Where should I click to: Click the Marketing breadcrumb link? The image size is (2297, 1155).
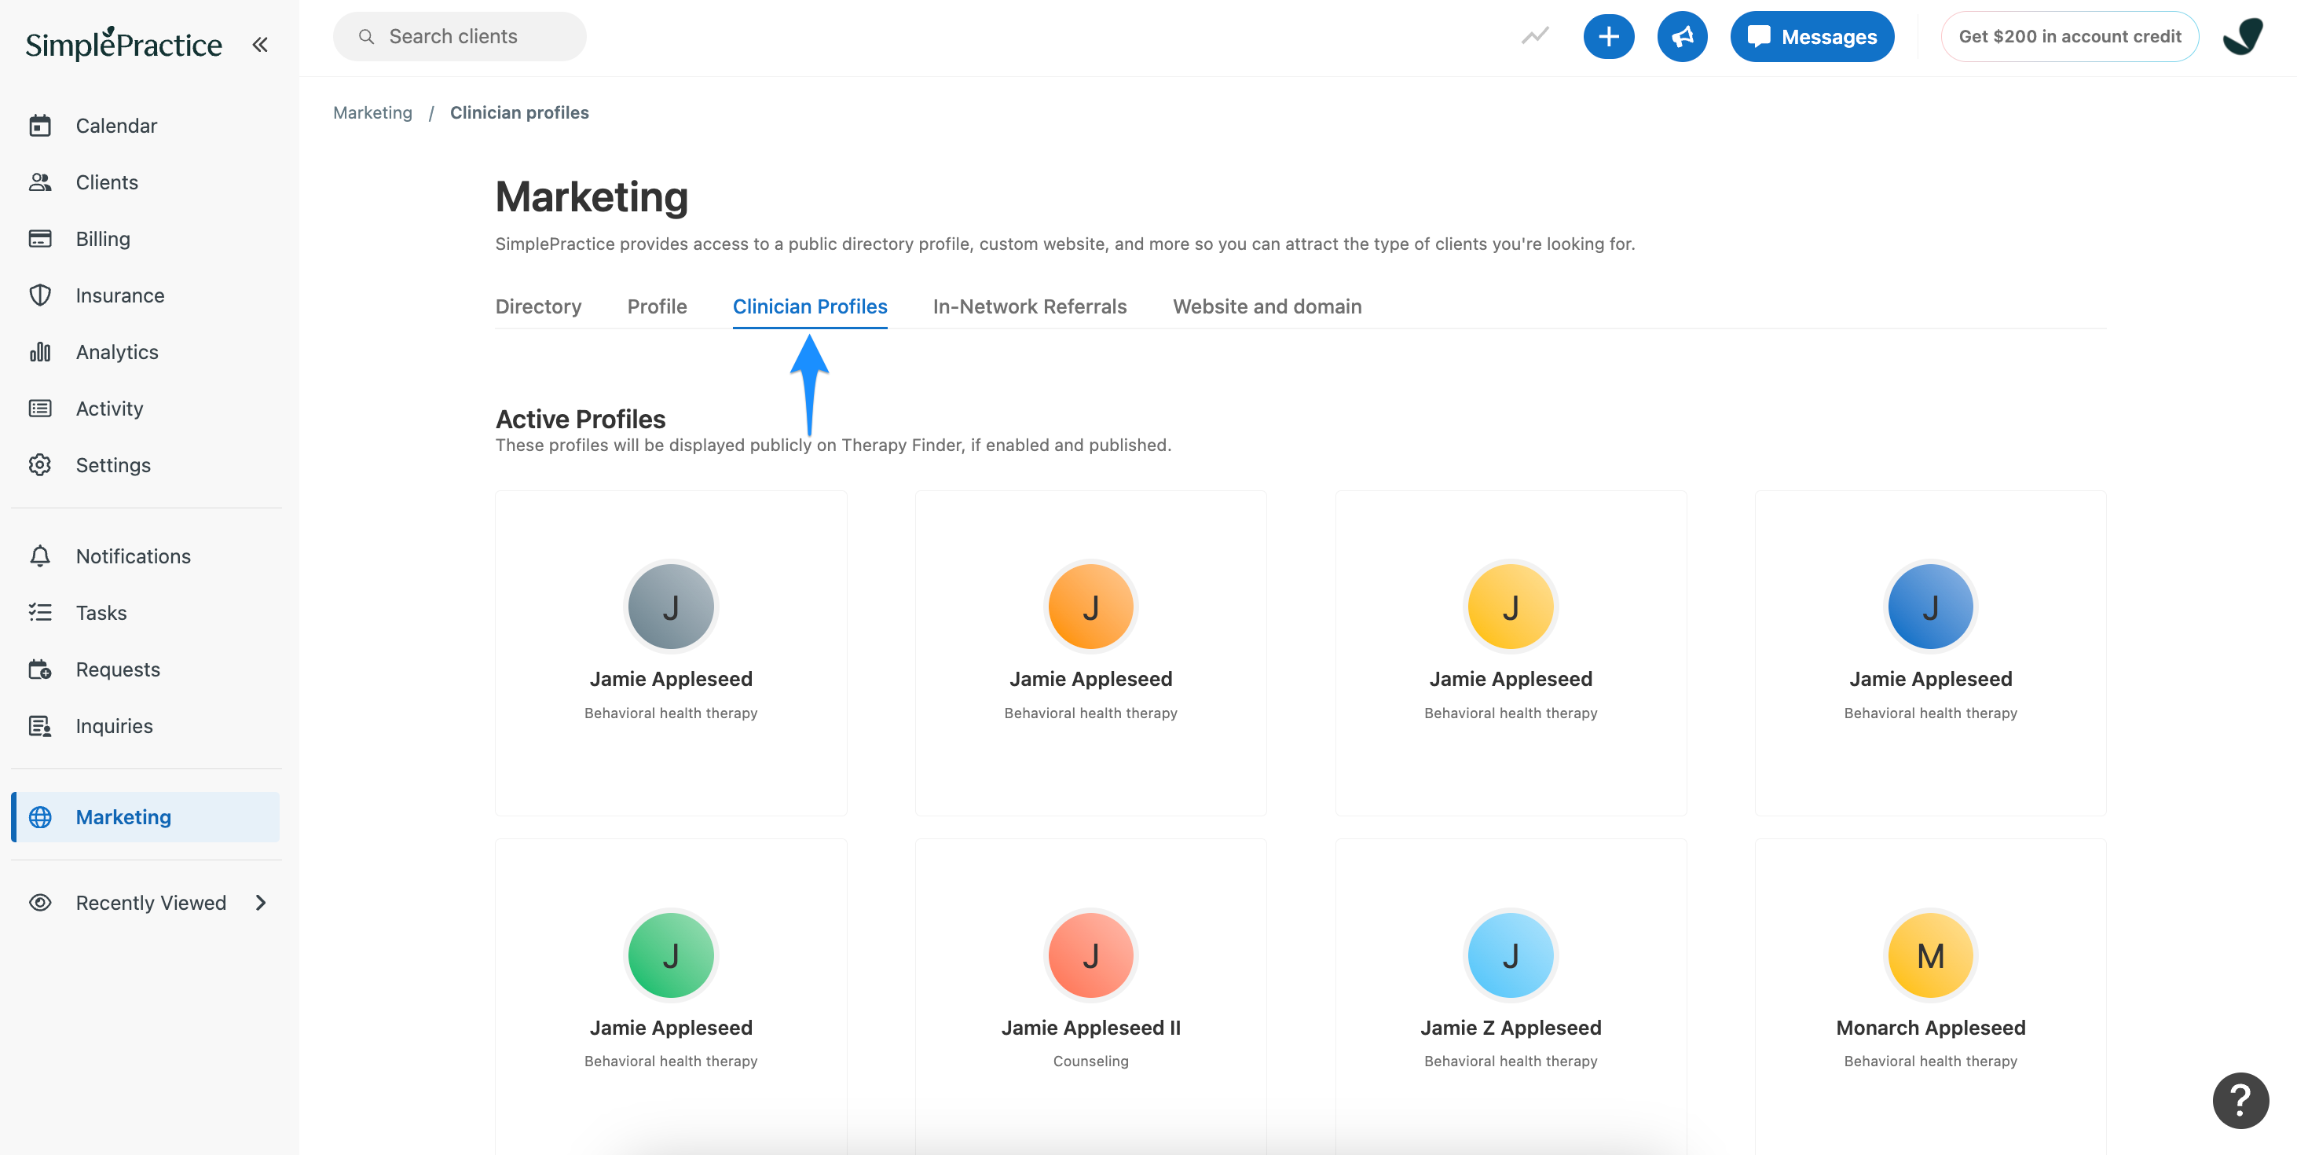372,112
